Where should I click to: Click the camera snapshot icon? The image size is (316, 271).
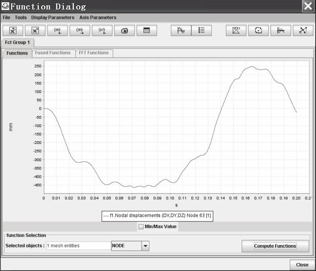124,31
